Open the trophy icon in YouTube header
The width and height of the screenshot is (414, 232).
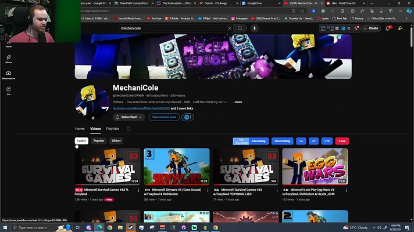pos(356,28)
